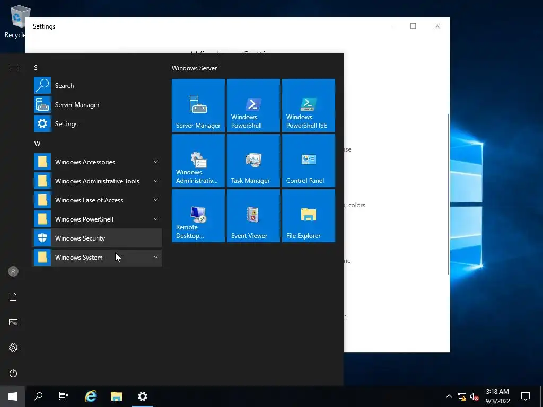Open Windows PowerShell ISE tile
This screenshot has width=543, height=407.
click(x=308, y=105)
